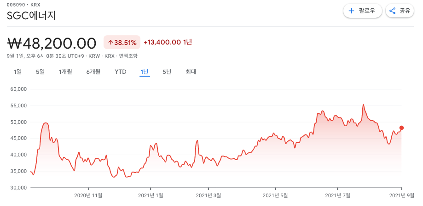Click the 2021년 5월 axis label
Screen dimensions: 423x206
click(275, 195)
